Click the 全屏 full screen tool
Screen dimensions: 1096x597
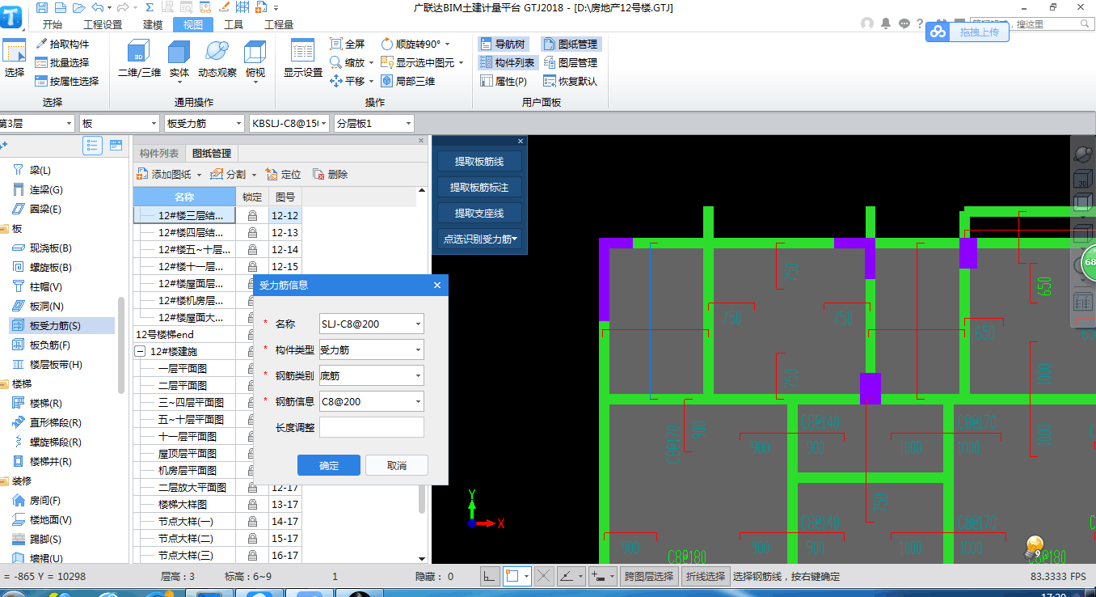coord(348,44)
